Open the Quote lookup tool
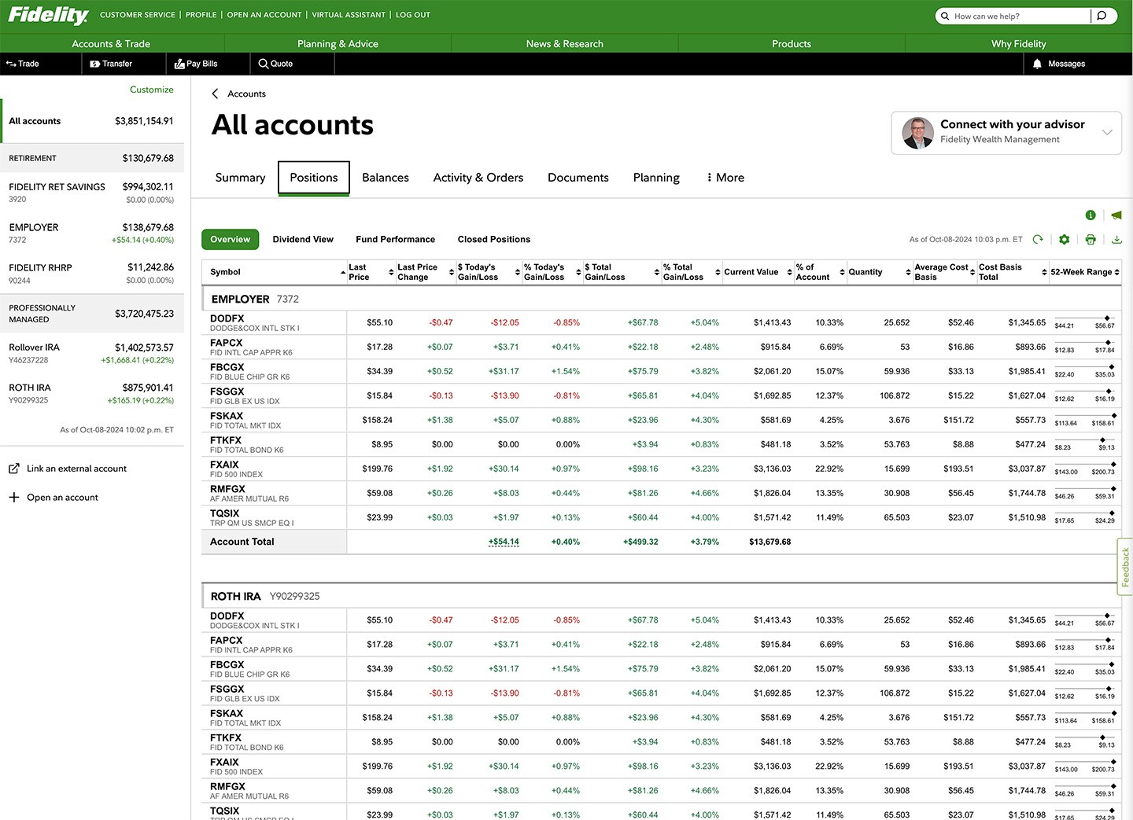This screenshot has width=1133, height=820. tap(275, 64)
